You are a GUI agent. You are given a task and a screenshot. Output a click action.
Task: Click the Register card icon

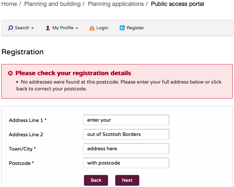(x=122, y=28)
